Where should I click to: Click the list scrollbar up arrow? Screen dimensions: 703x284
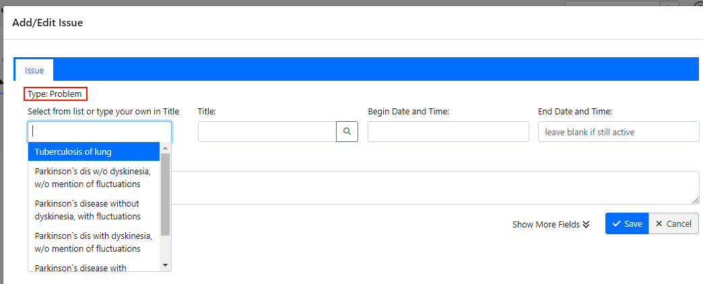click(x=166, y=147)
